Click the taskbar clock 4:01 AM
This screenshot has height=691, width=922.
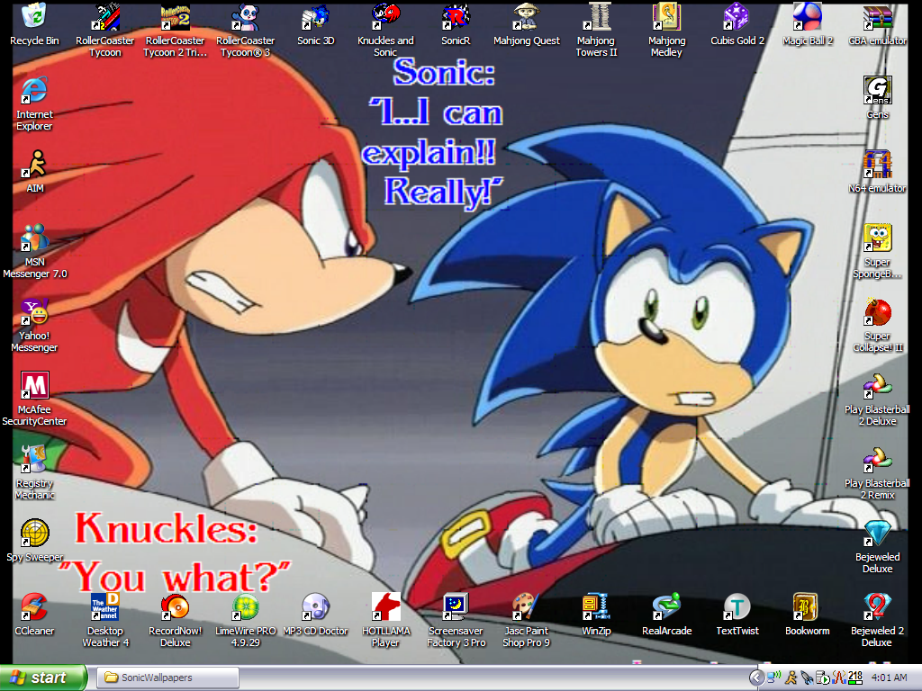[889, 678]
